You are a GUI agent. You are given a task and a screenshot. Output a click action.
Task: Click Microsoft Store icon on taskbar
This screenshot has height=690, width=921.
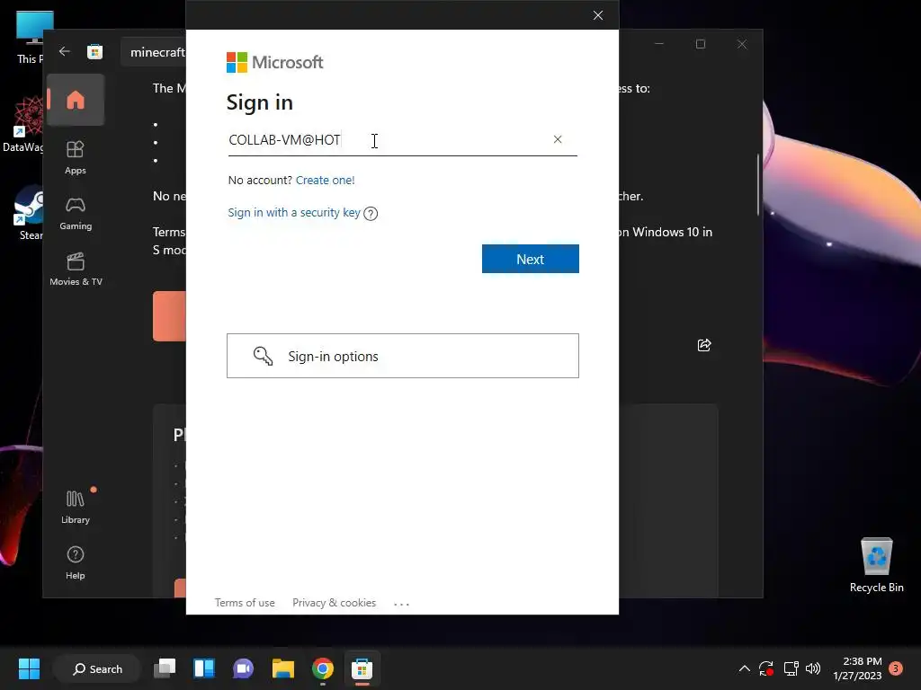[x=362, y=668]
